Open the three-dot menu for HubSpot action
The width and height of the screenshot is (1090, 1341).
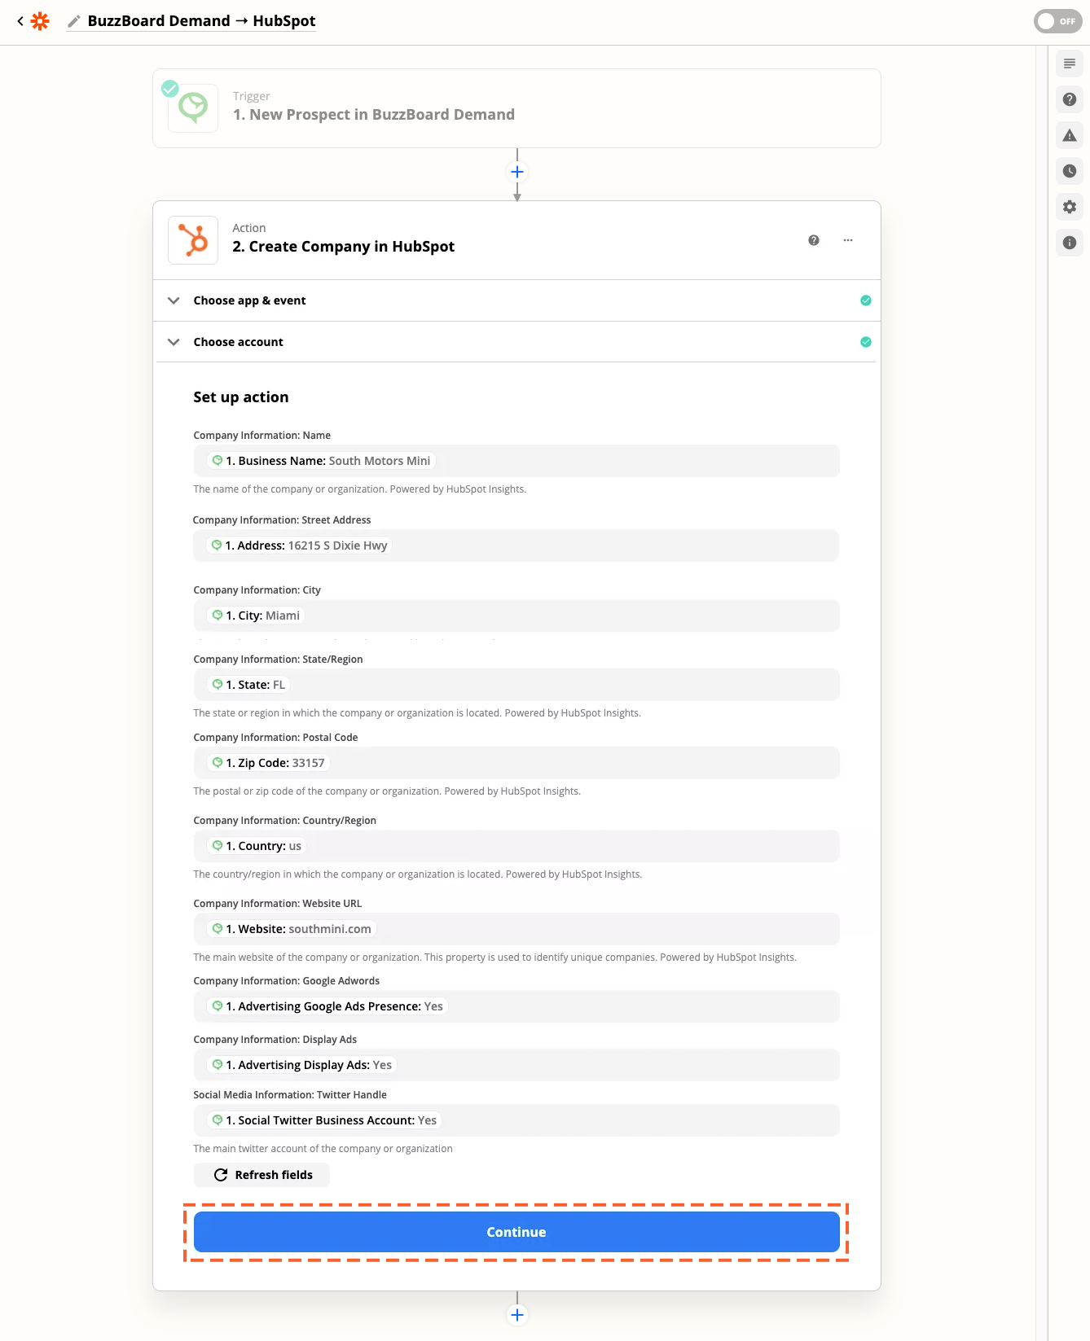848,240
